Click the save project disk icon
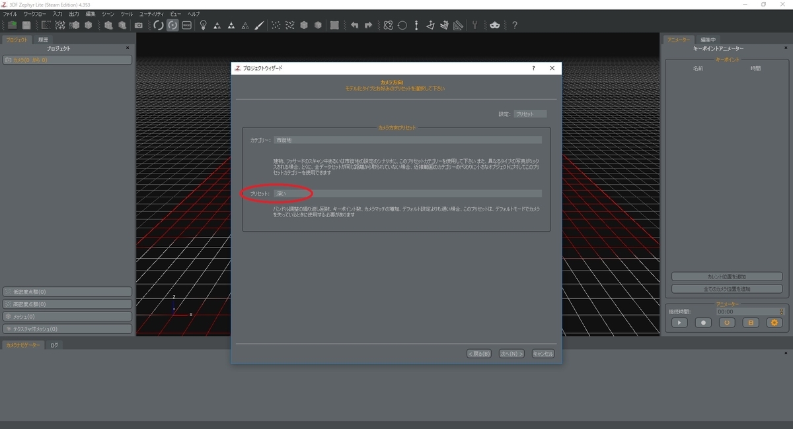Viewport: 793px width, 429px height. coord(26,26)
